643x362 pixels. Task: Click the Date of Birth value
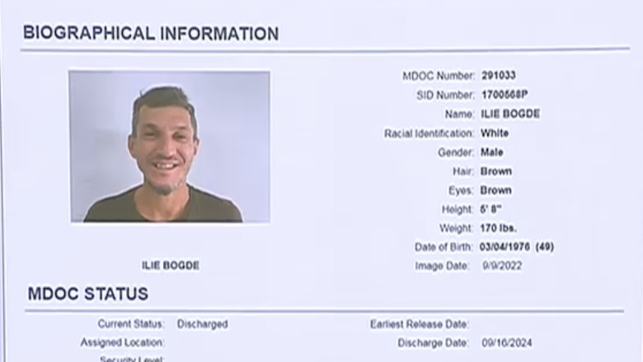(517, 247)
